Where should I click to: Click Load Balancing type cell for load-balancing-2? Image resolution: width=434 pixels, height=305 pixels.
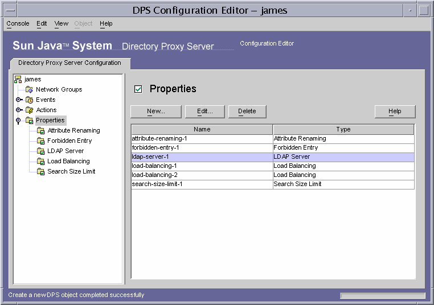(343, 175)
